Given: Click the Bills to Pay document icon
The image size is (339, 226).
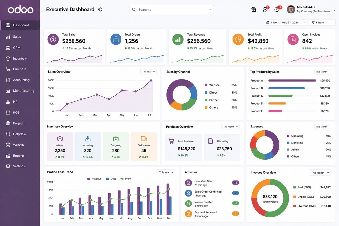Looking at the screenshot, I should [210, 141].
